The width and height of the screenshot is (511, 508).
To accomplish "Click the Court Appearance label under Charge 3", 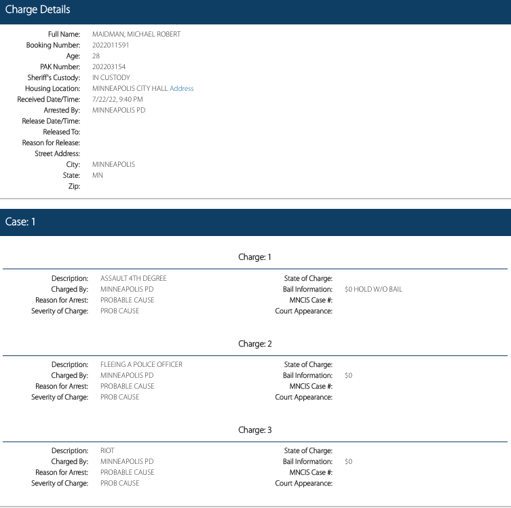I will pos(303,483).
